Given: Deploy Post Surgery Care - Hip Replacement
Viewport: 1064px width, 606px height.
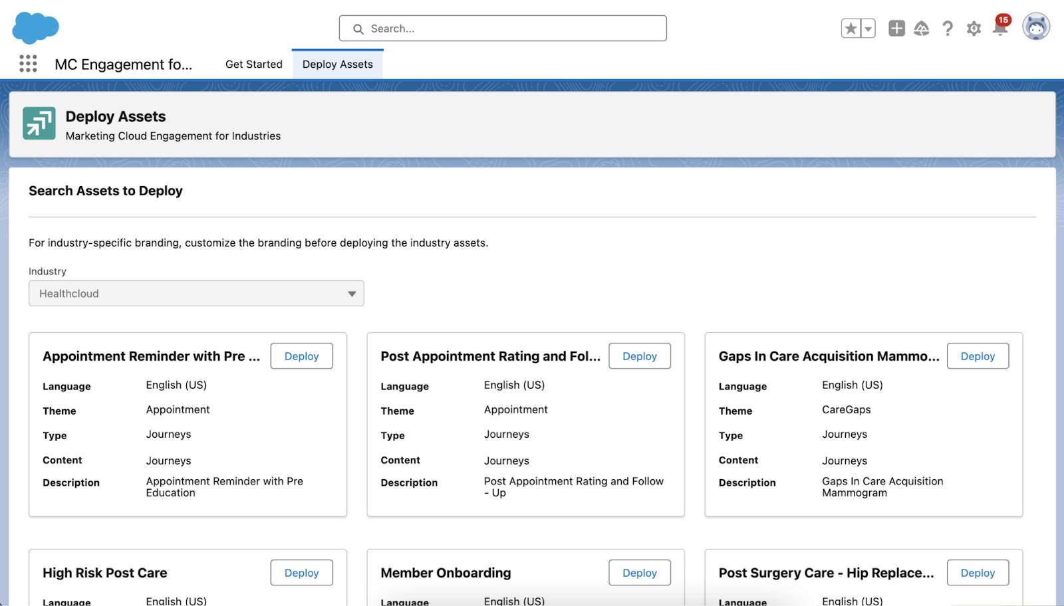Looking at the screenshot, I should [978, 573].
